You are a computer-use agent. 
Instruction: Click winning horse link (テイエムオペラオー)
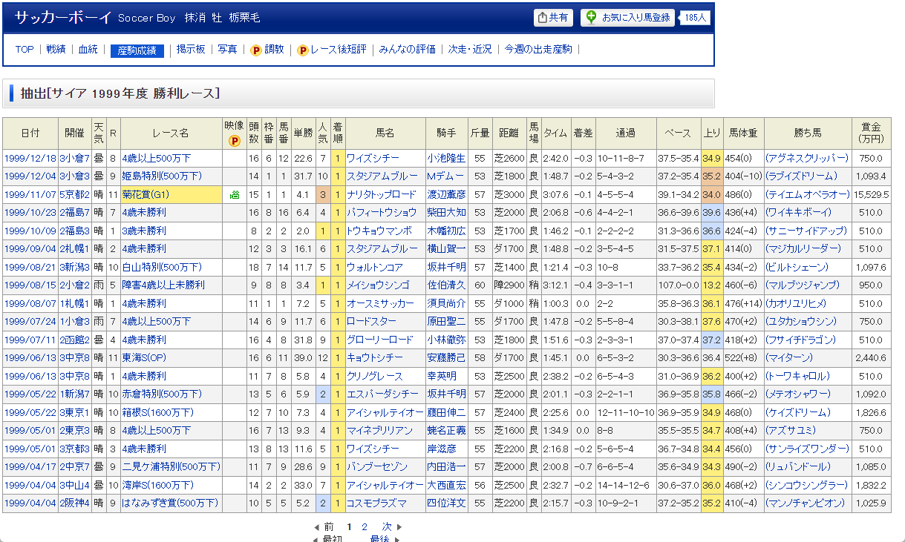807,194
